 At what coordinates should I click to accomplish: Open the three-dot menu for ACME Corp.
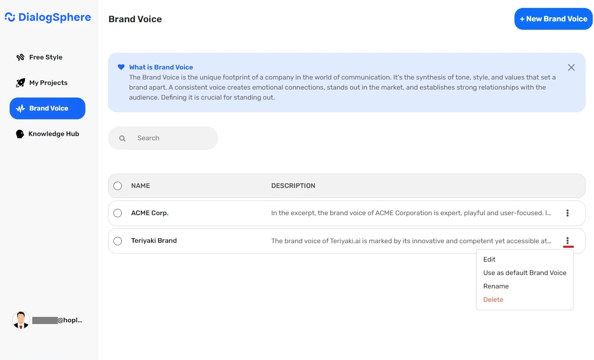click(568, 213)
